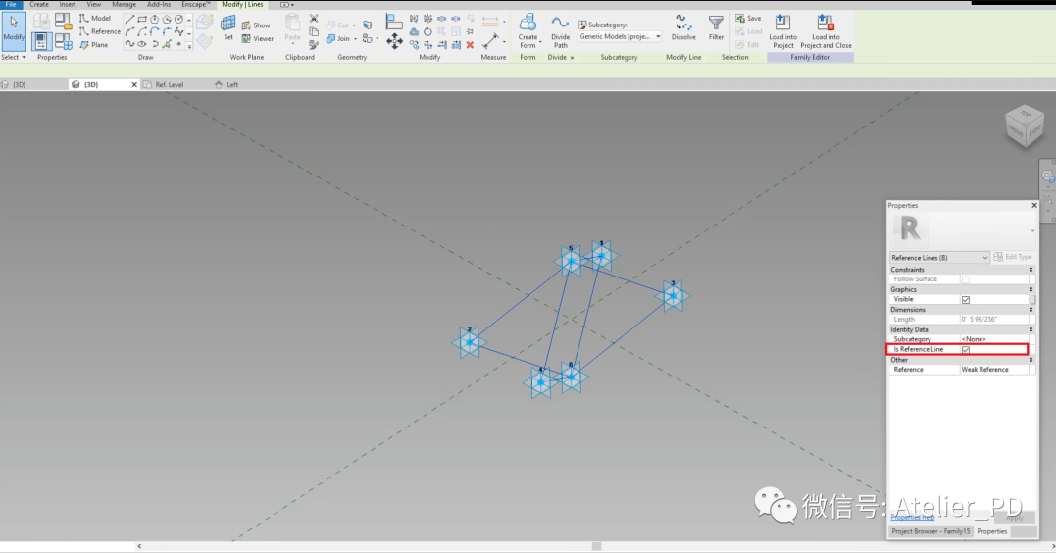Pick the Ellipse draw tool

tap(142, 44)
